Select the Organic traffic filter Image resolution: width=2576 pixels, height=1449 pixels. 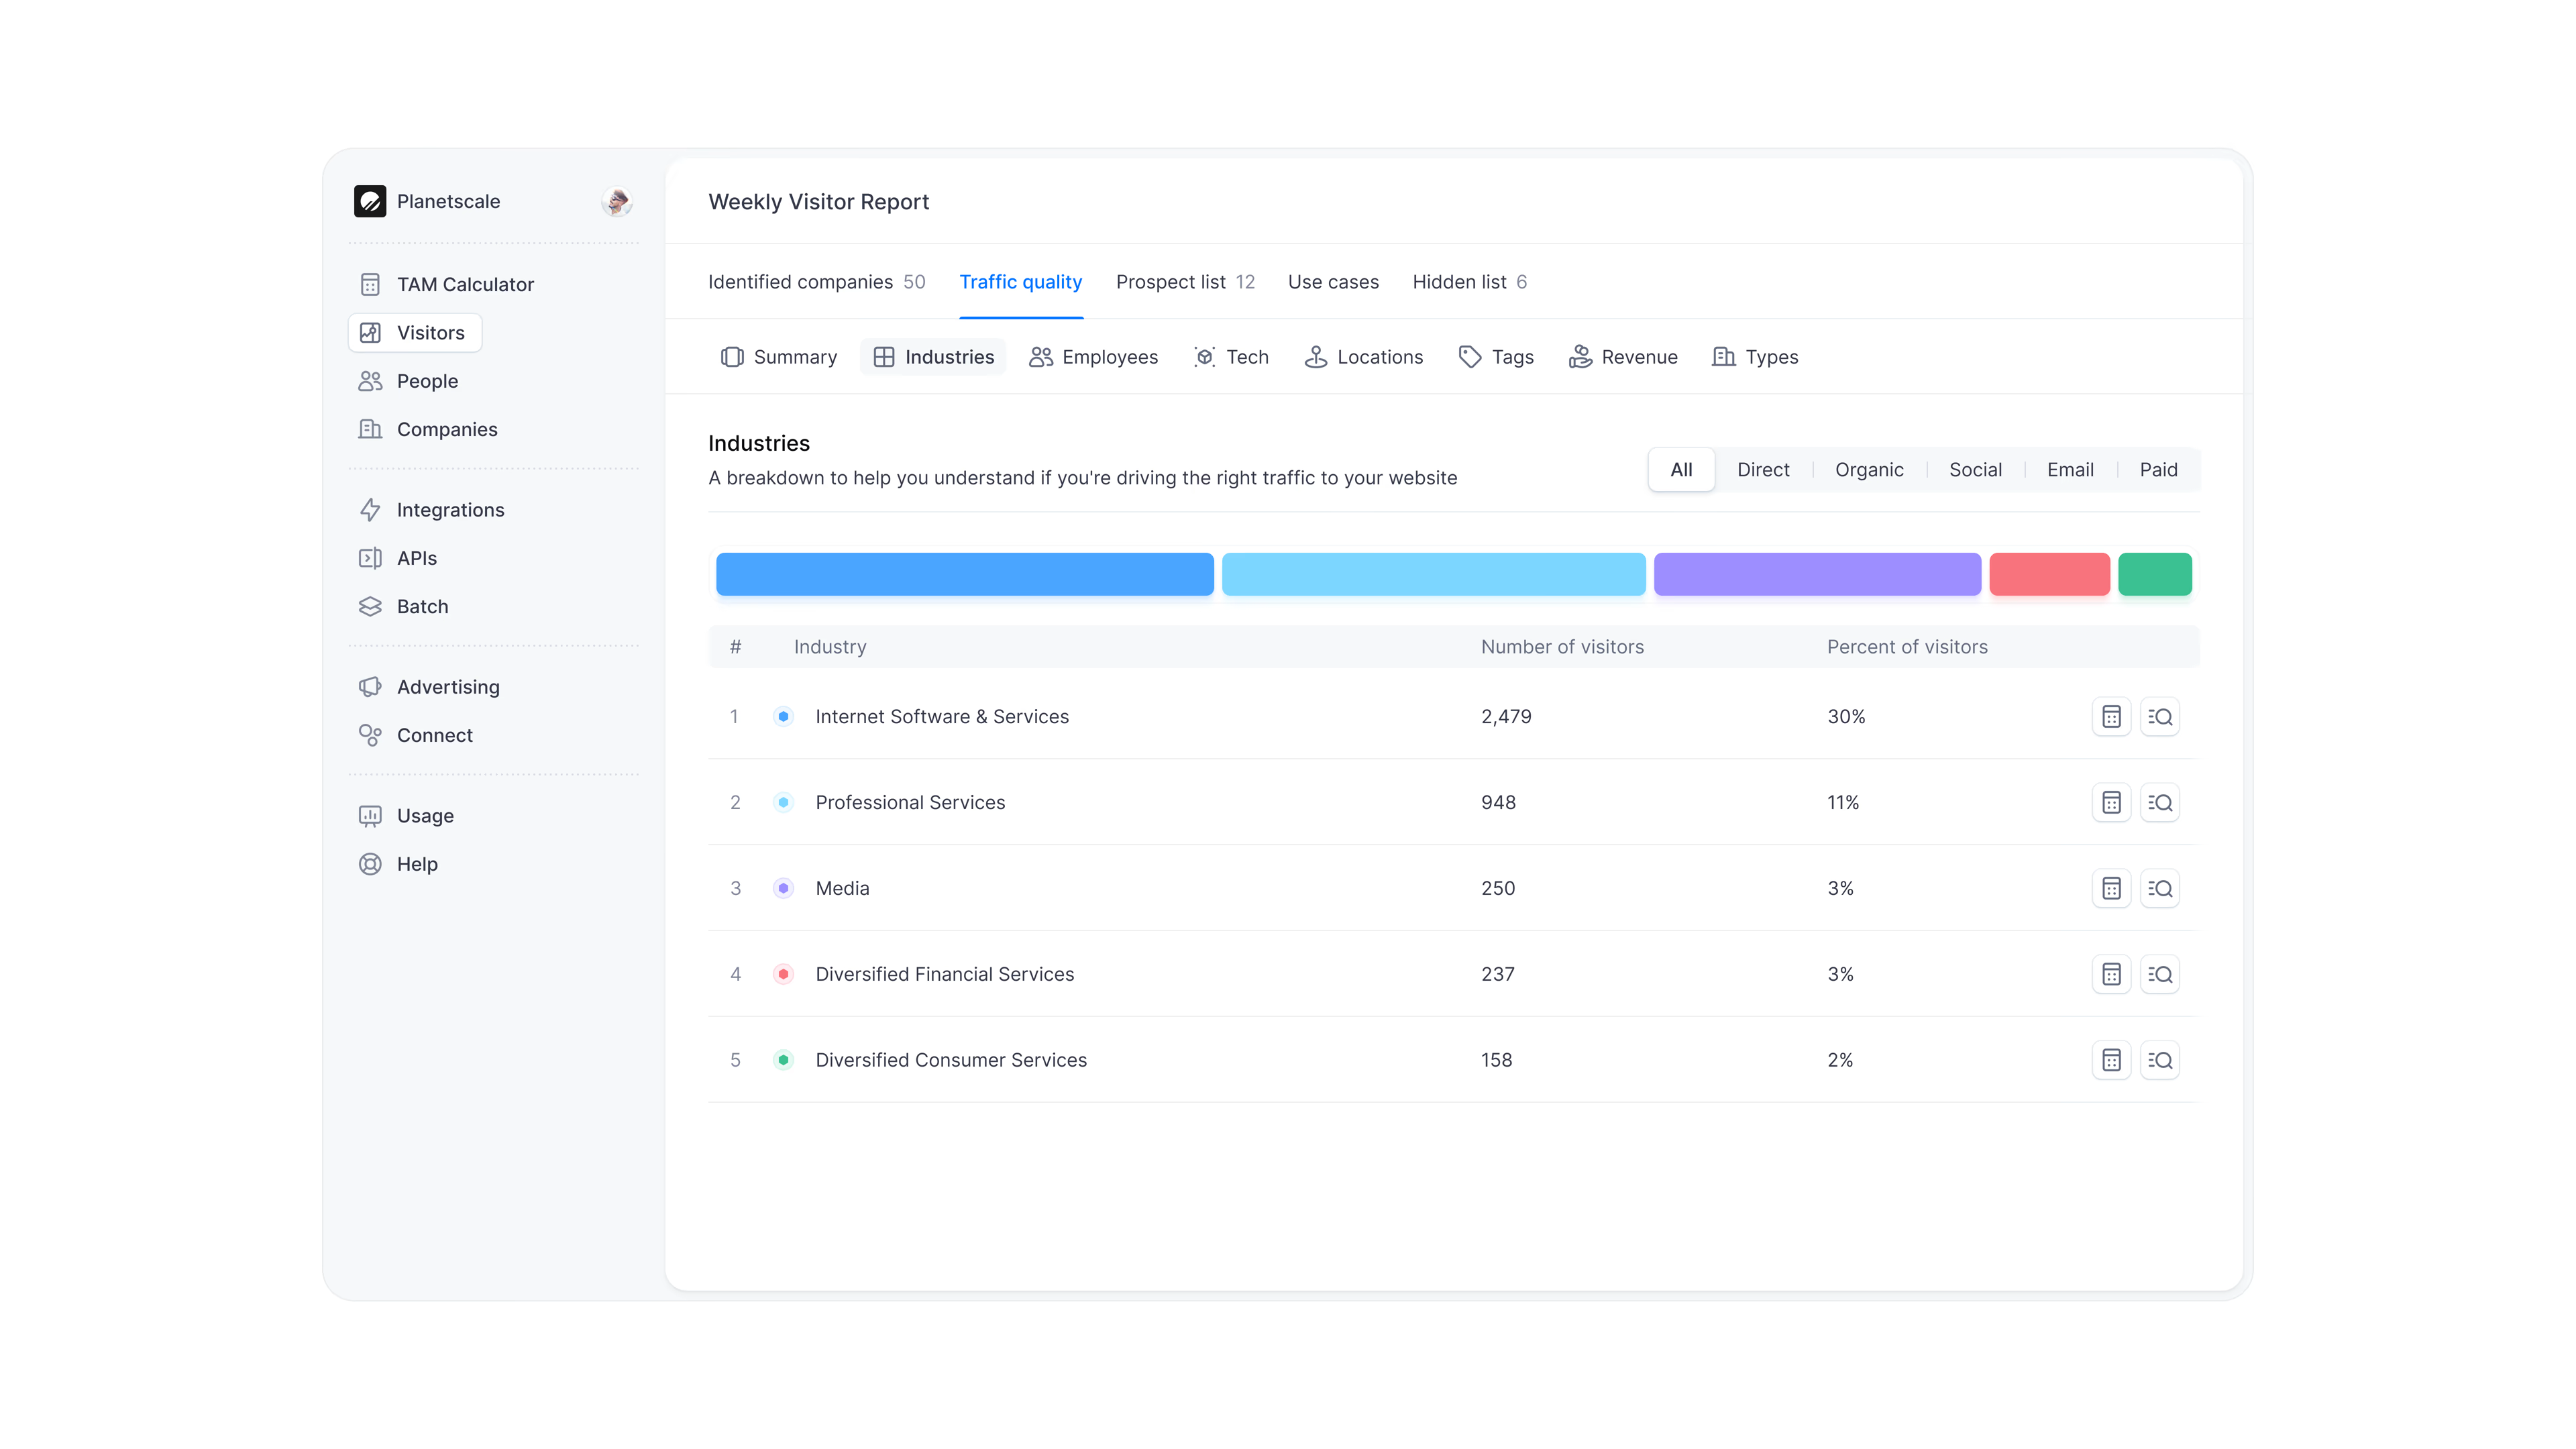click(1868, 470)
